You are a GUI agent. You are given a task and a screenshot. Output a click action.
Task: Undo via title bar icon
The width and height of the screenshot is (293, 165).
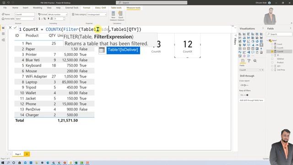(x=8, y=3)
